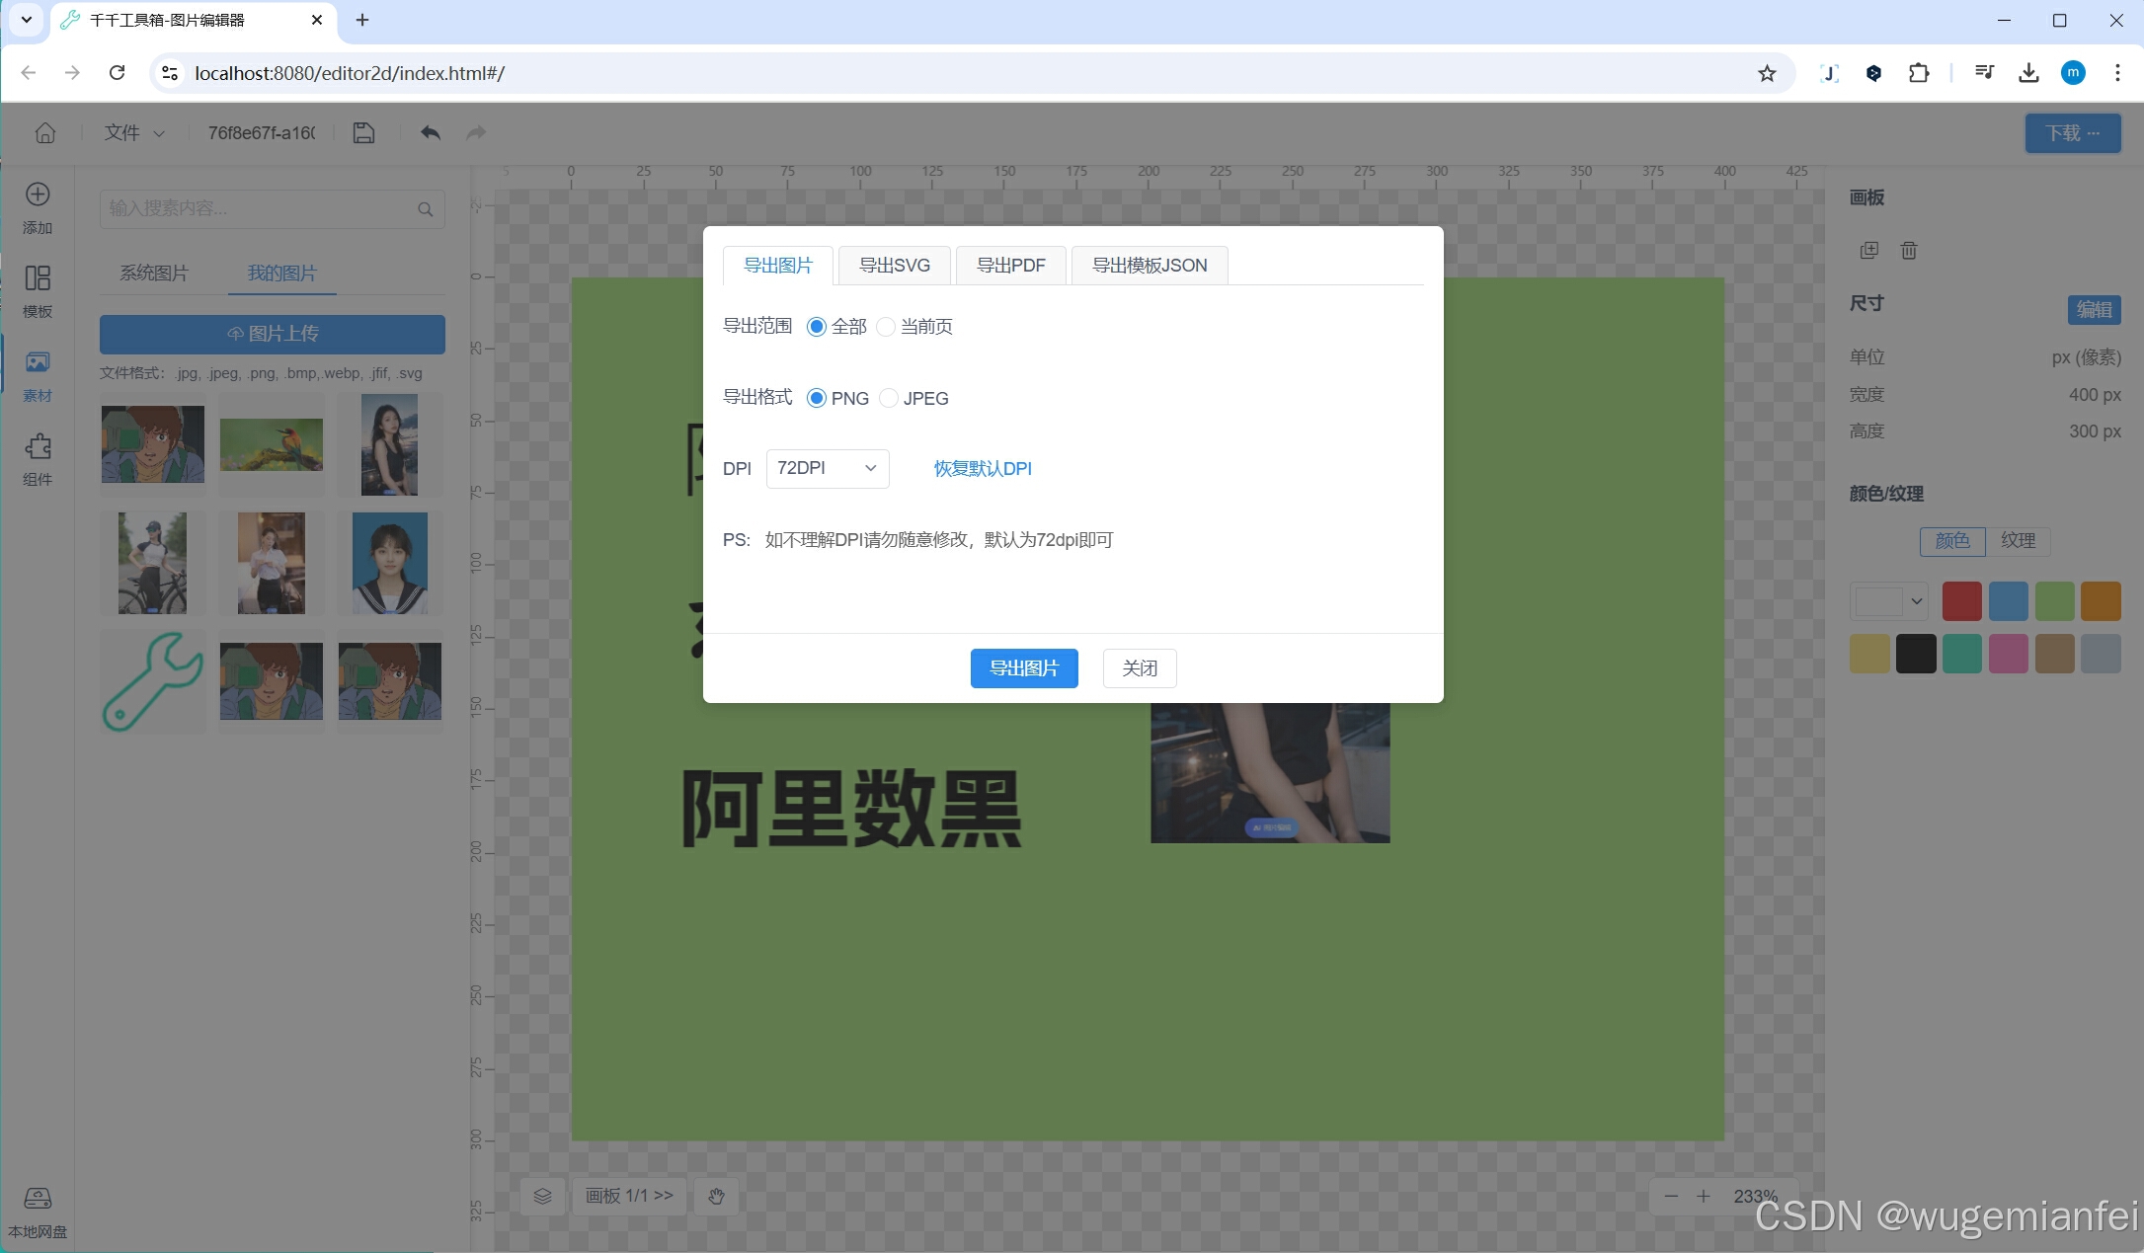The height and width of the screenshot is (1253, 2144).
Task: Click the undo arrow icon
Action: (x=430, y=132)
